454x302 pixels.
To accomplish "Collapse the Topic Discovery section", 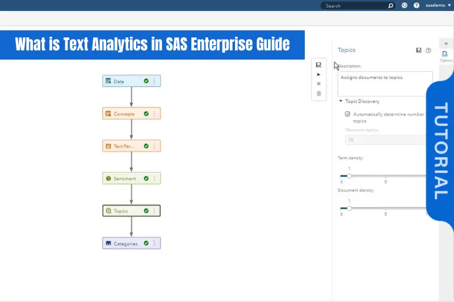I will (341, 101).
